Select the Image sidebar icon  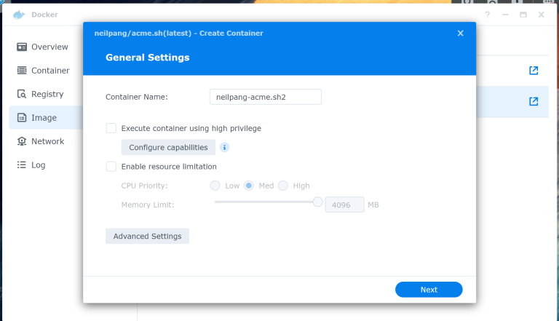[x=21, y=118]
